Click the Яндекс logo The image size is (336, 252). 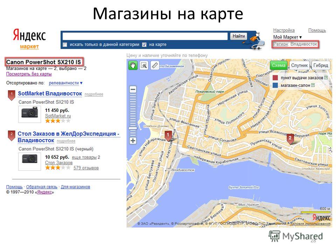pos(29,35)
